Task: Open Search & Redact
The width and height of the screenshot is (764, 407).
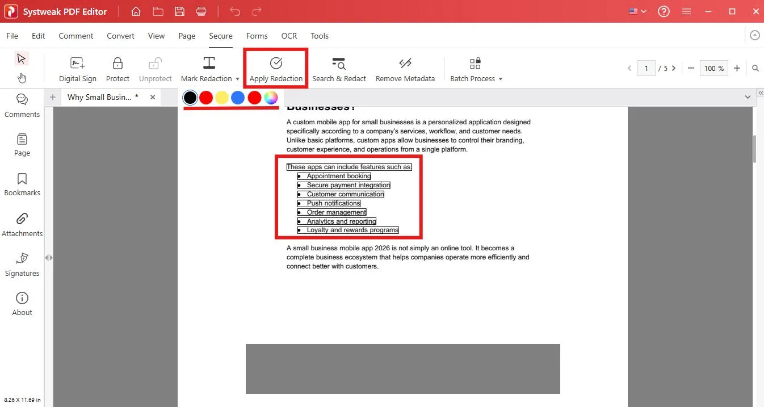Action: click(339, 70)
